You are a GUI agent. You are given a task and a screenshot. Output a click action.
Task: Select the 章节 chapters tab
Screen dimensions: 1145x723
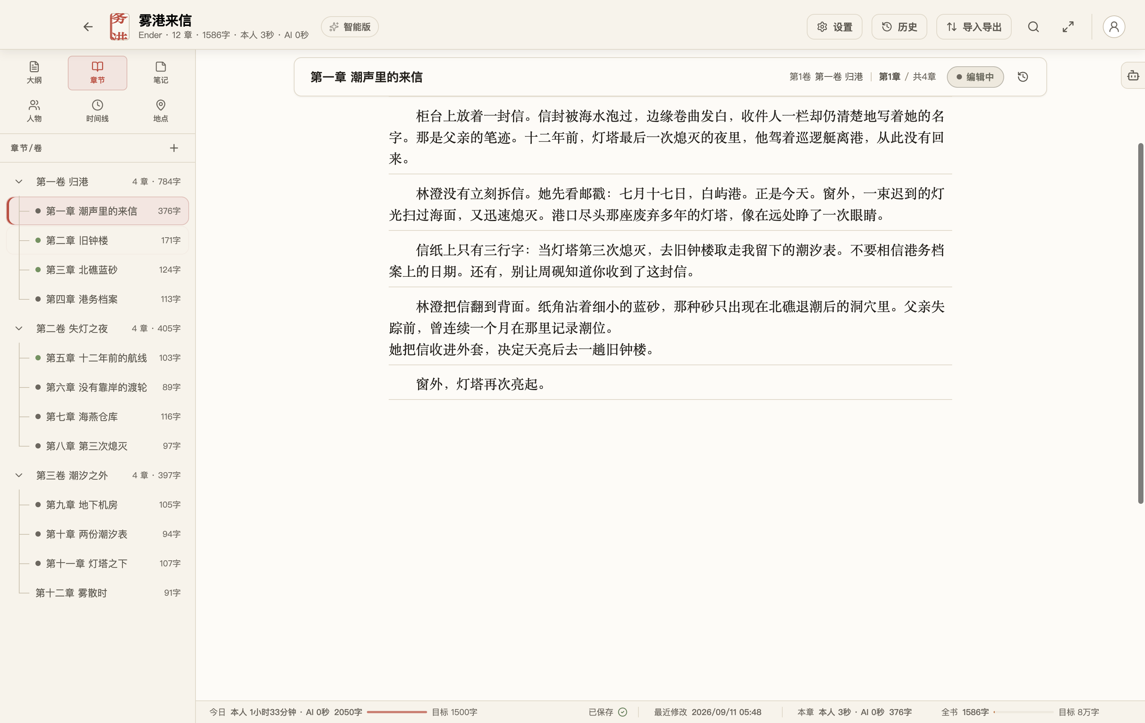(x=98, y=73)
